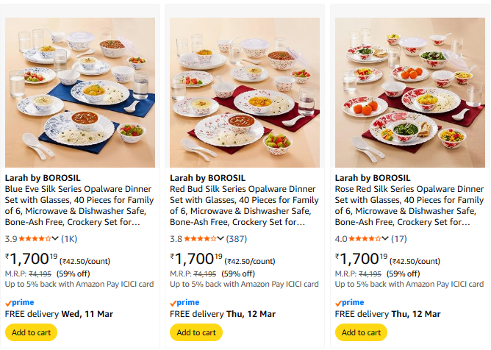This screenshot has width=491, height=350.
Task: Expand the 4.0 star rating dropdown arrow
Action: (x=385, y=238)
